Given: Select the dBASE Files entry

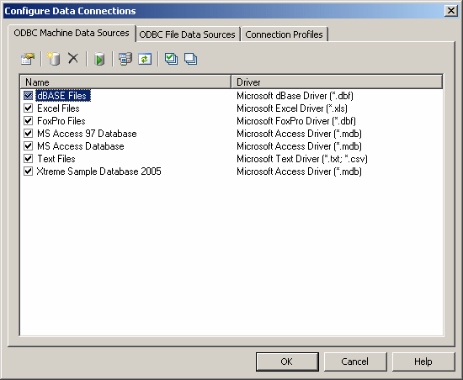Looking at the screenshot, I should coord(62,96).
